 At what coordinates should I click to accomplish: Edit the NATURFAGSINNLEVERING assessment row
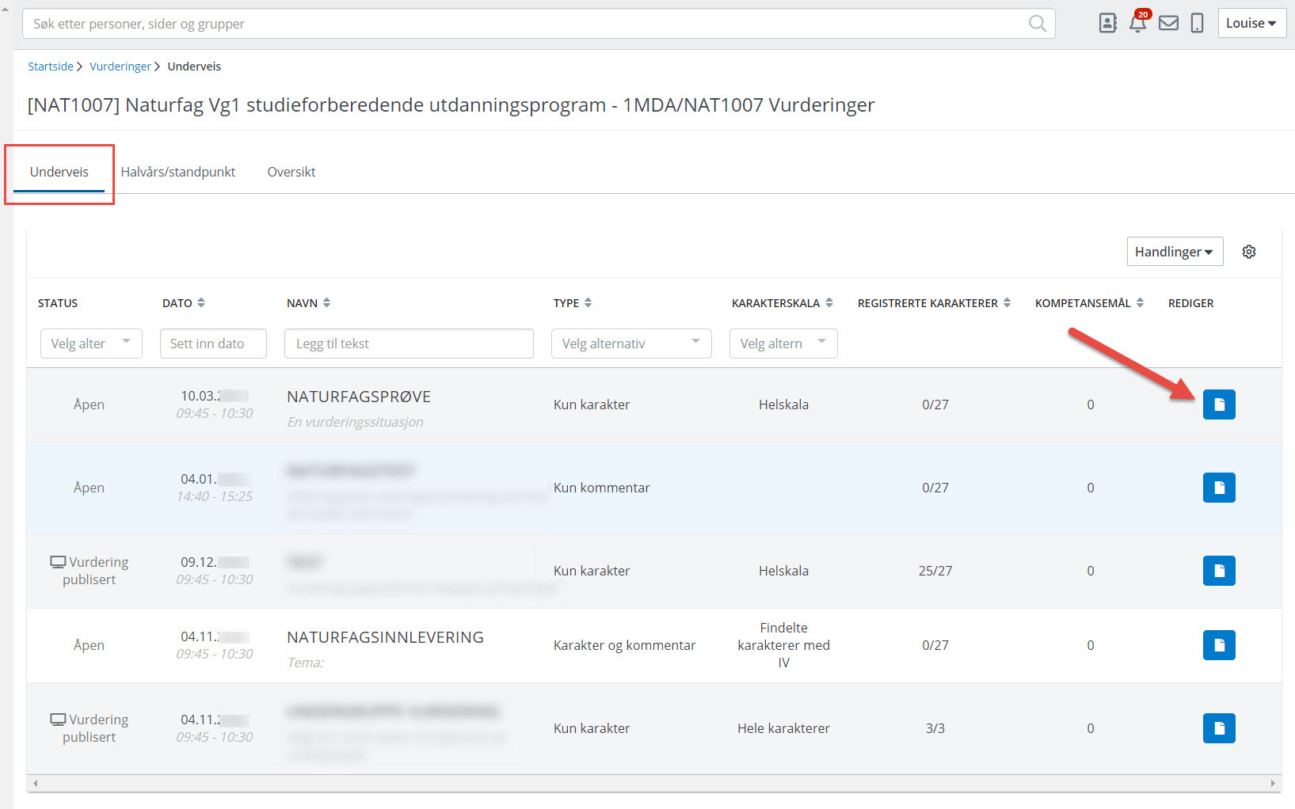(x=1219, y=645)
